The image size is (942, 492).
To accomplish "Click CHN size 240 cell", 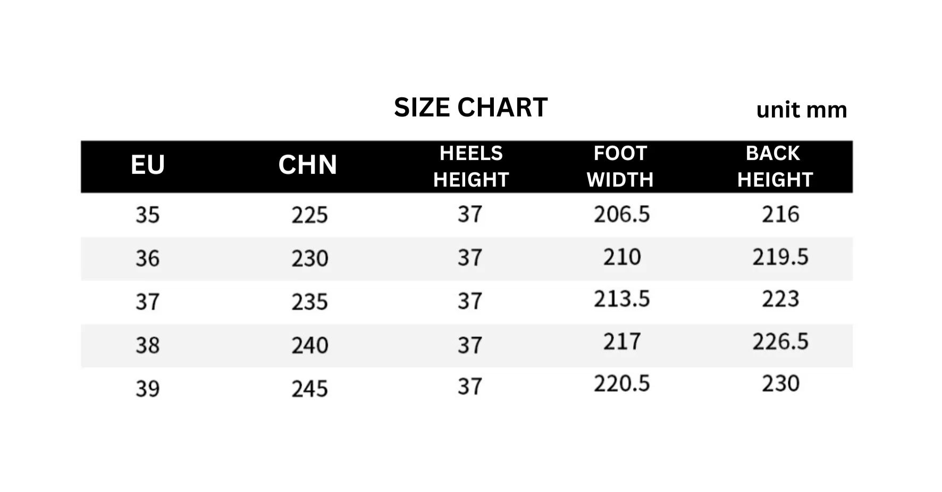I will [x=310, y=346].
